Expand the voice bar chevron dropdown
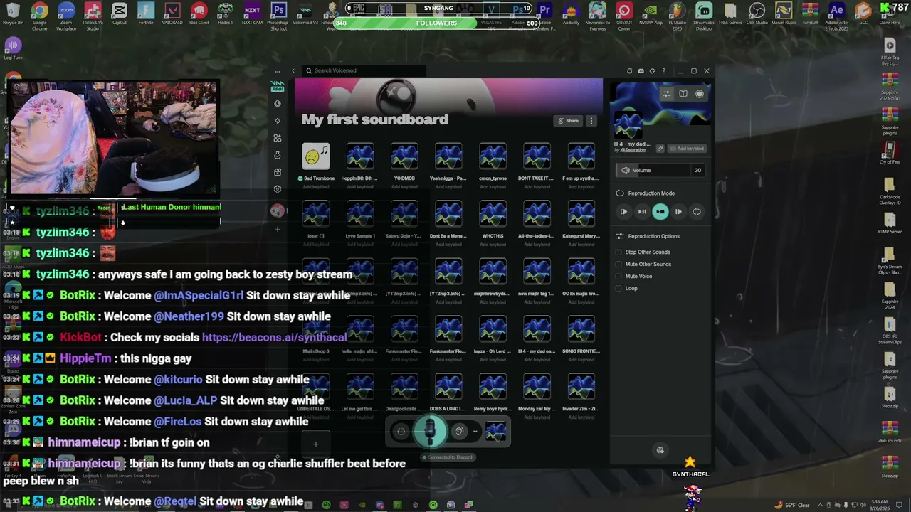This screenshot has width=911, height=512. [475, 431]
